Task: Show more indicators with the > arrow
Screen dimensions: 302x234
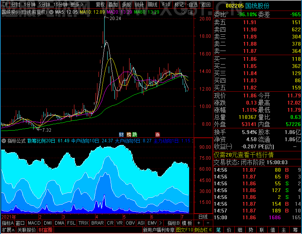Action: (x=160, y=223)
